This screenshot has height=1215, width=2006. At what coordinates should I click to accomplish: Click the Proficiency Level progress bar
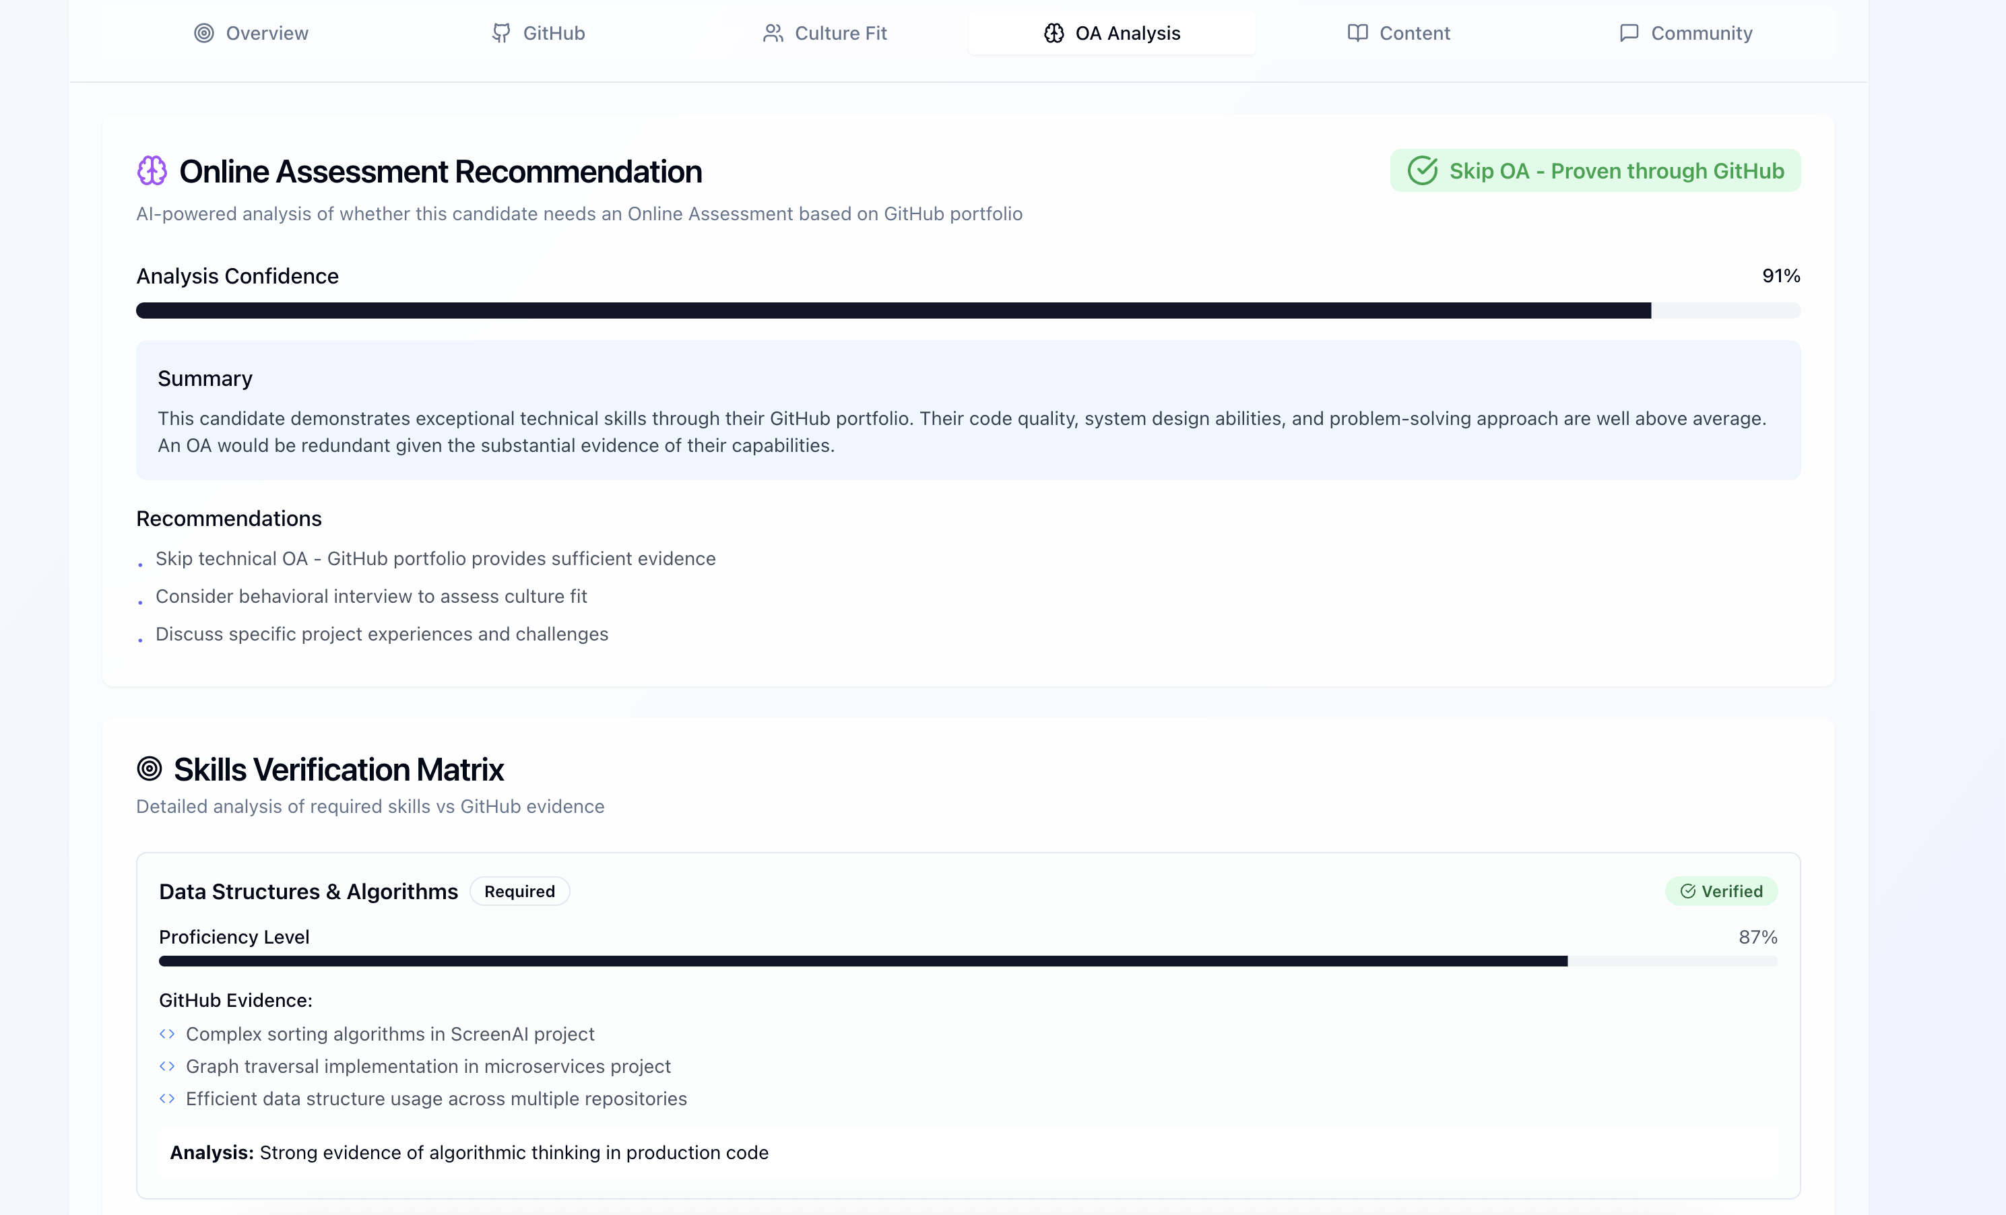967,961
